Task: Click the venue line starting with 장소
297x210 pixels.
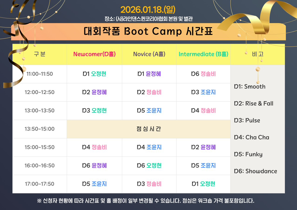Action: click(148, 19)
